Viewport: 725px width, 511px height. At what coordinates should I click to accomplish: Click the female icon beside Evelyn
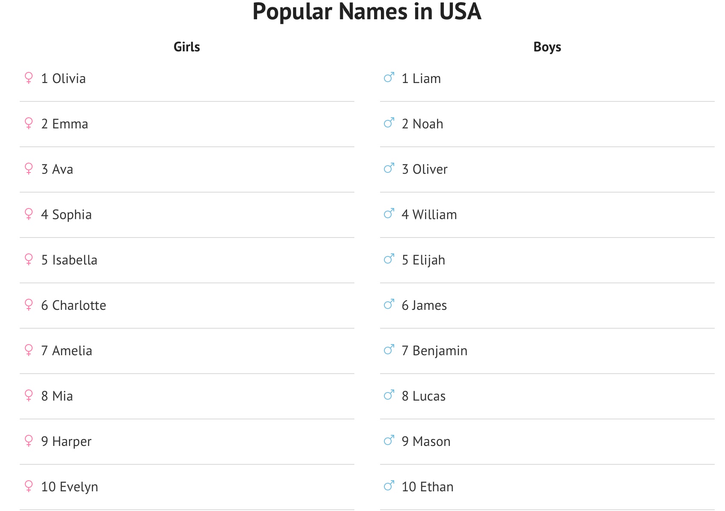(x=29, y=486)
